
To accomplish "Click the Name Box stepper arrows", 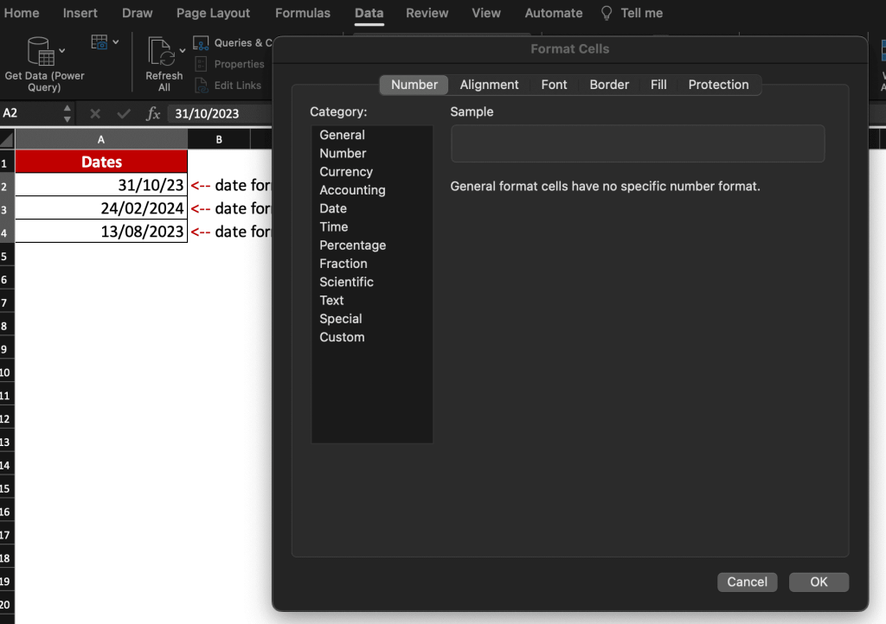I will coord(67,113).
